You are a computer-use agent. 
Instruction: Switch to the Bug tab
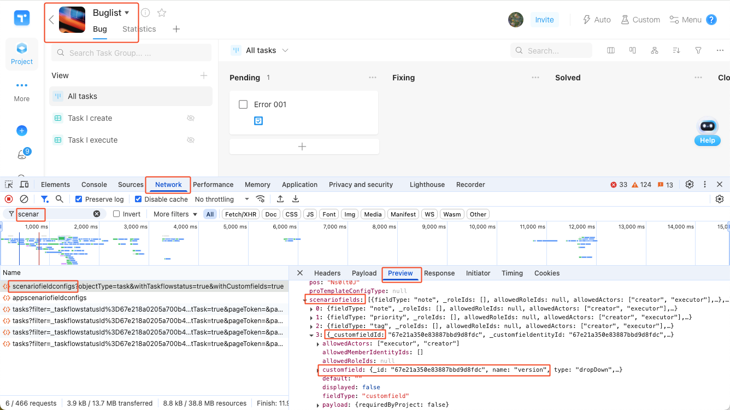100,29
